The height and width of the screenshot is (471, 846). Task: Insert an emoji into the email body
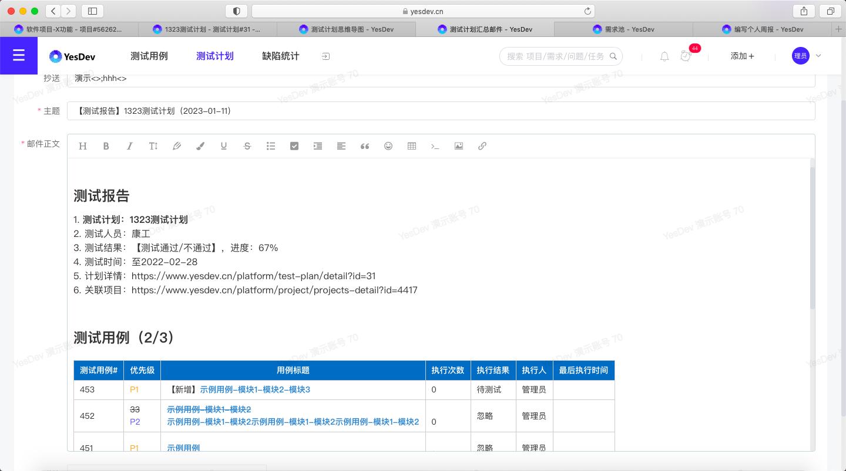[x=388, y=146]
